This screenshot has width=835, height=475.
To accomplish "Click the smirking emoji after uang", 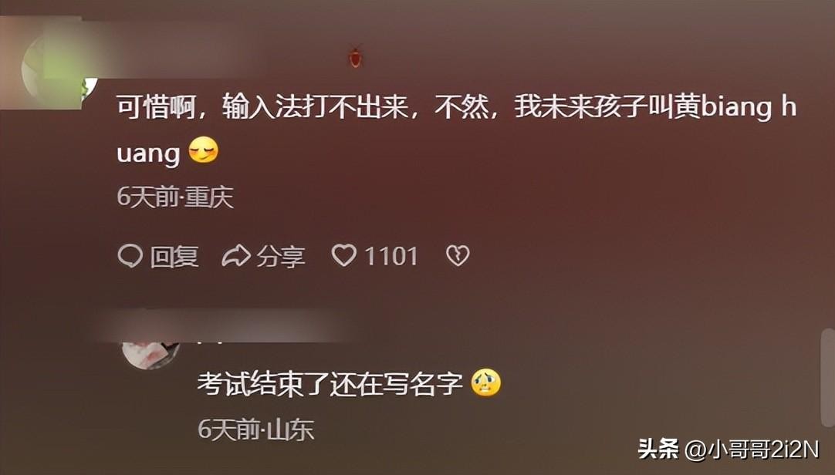I will coord(204,150).
